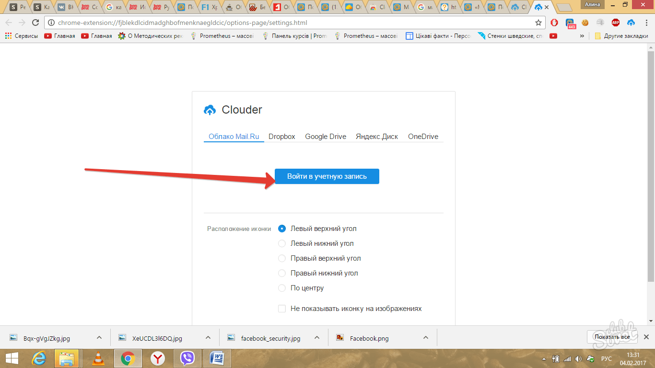
Task: Expand options for Bqx-gVgJZkg.jpg download
Action: [99, 337]
